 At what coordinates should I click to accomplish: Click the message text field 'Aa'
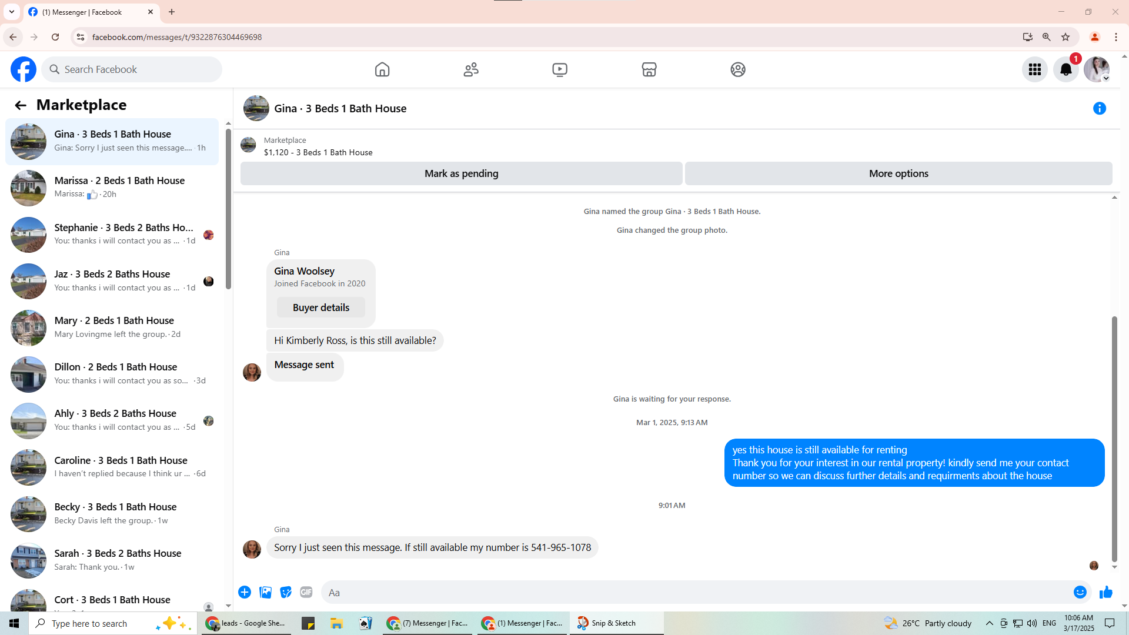[x=697, y=592]
